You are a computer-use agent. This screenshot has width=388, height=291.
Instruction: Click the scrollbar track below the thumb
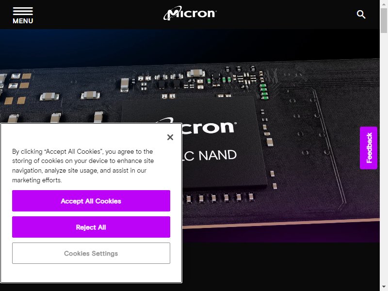[384, 159]
